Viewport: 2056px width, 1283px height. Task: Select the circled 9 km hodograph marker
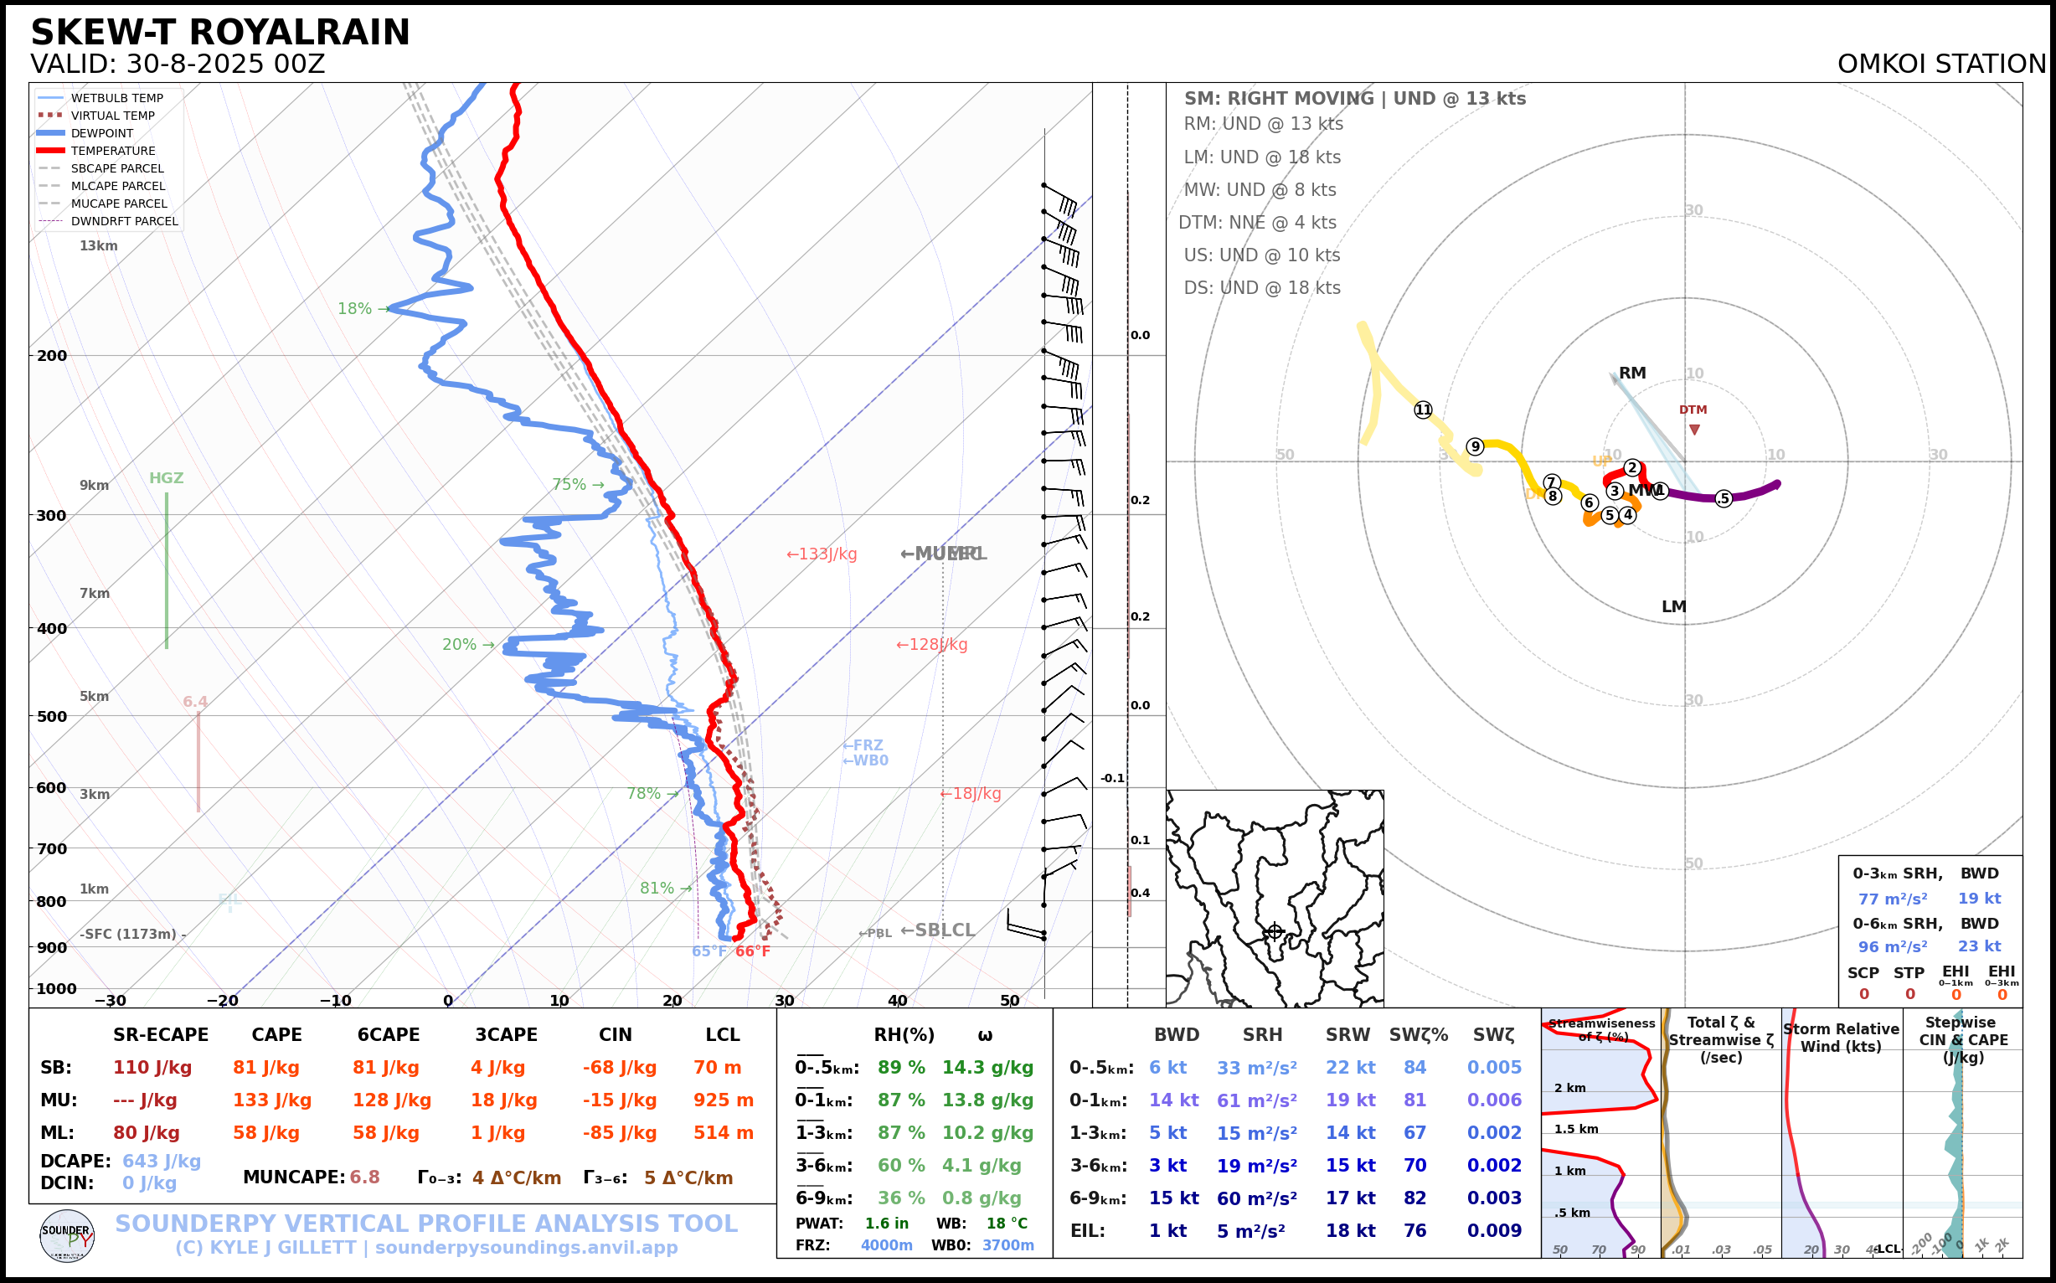pos(1475,446)
